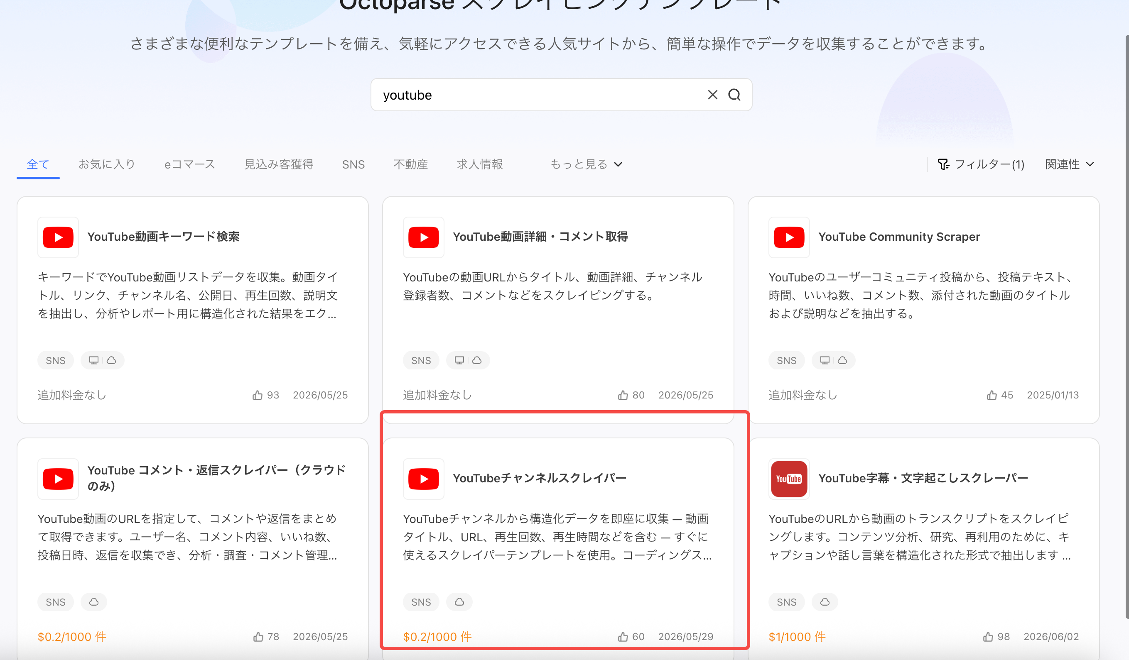1129x660 pixels.
Task: Click $0.2/1000 件 price on YouTubeチャンネルスクレイパー
Action: tap(437, 637)
